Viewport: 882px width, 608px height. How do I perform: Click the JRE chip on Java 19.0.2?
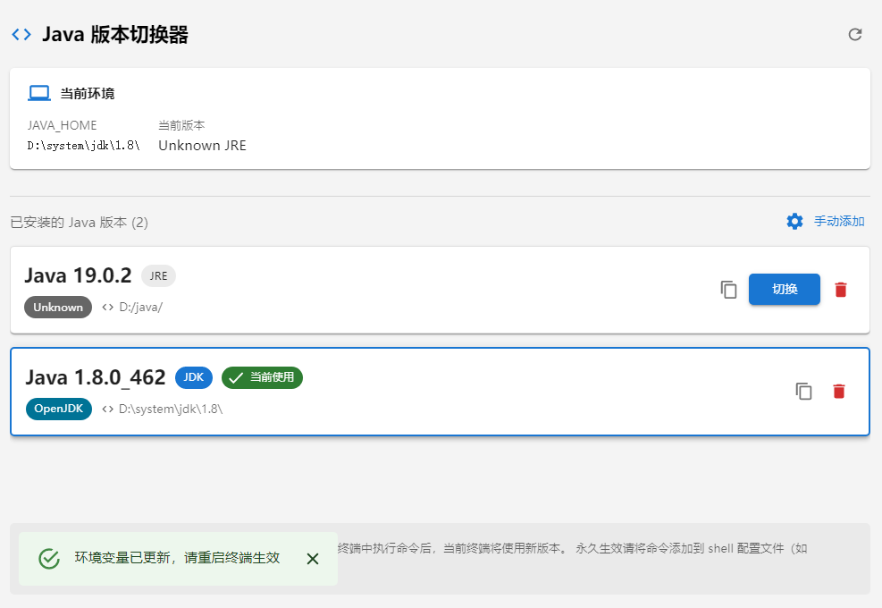click(x=158, y=275)
